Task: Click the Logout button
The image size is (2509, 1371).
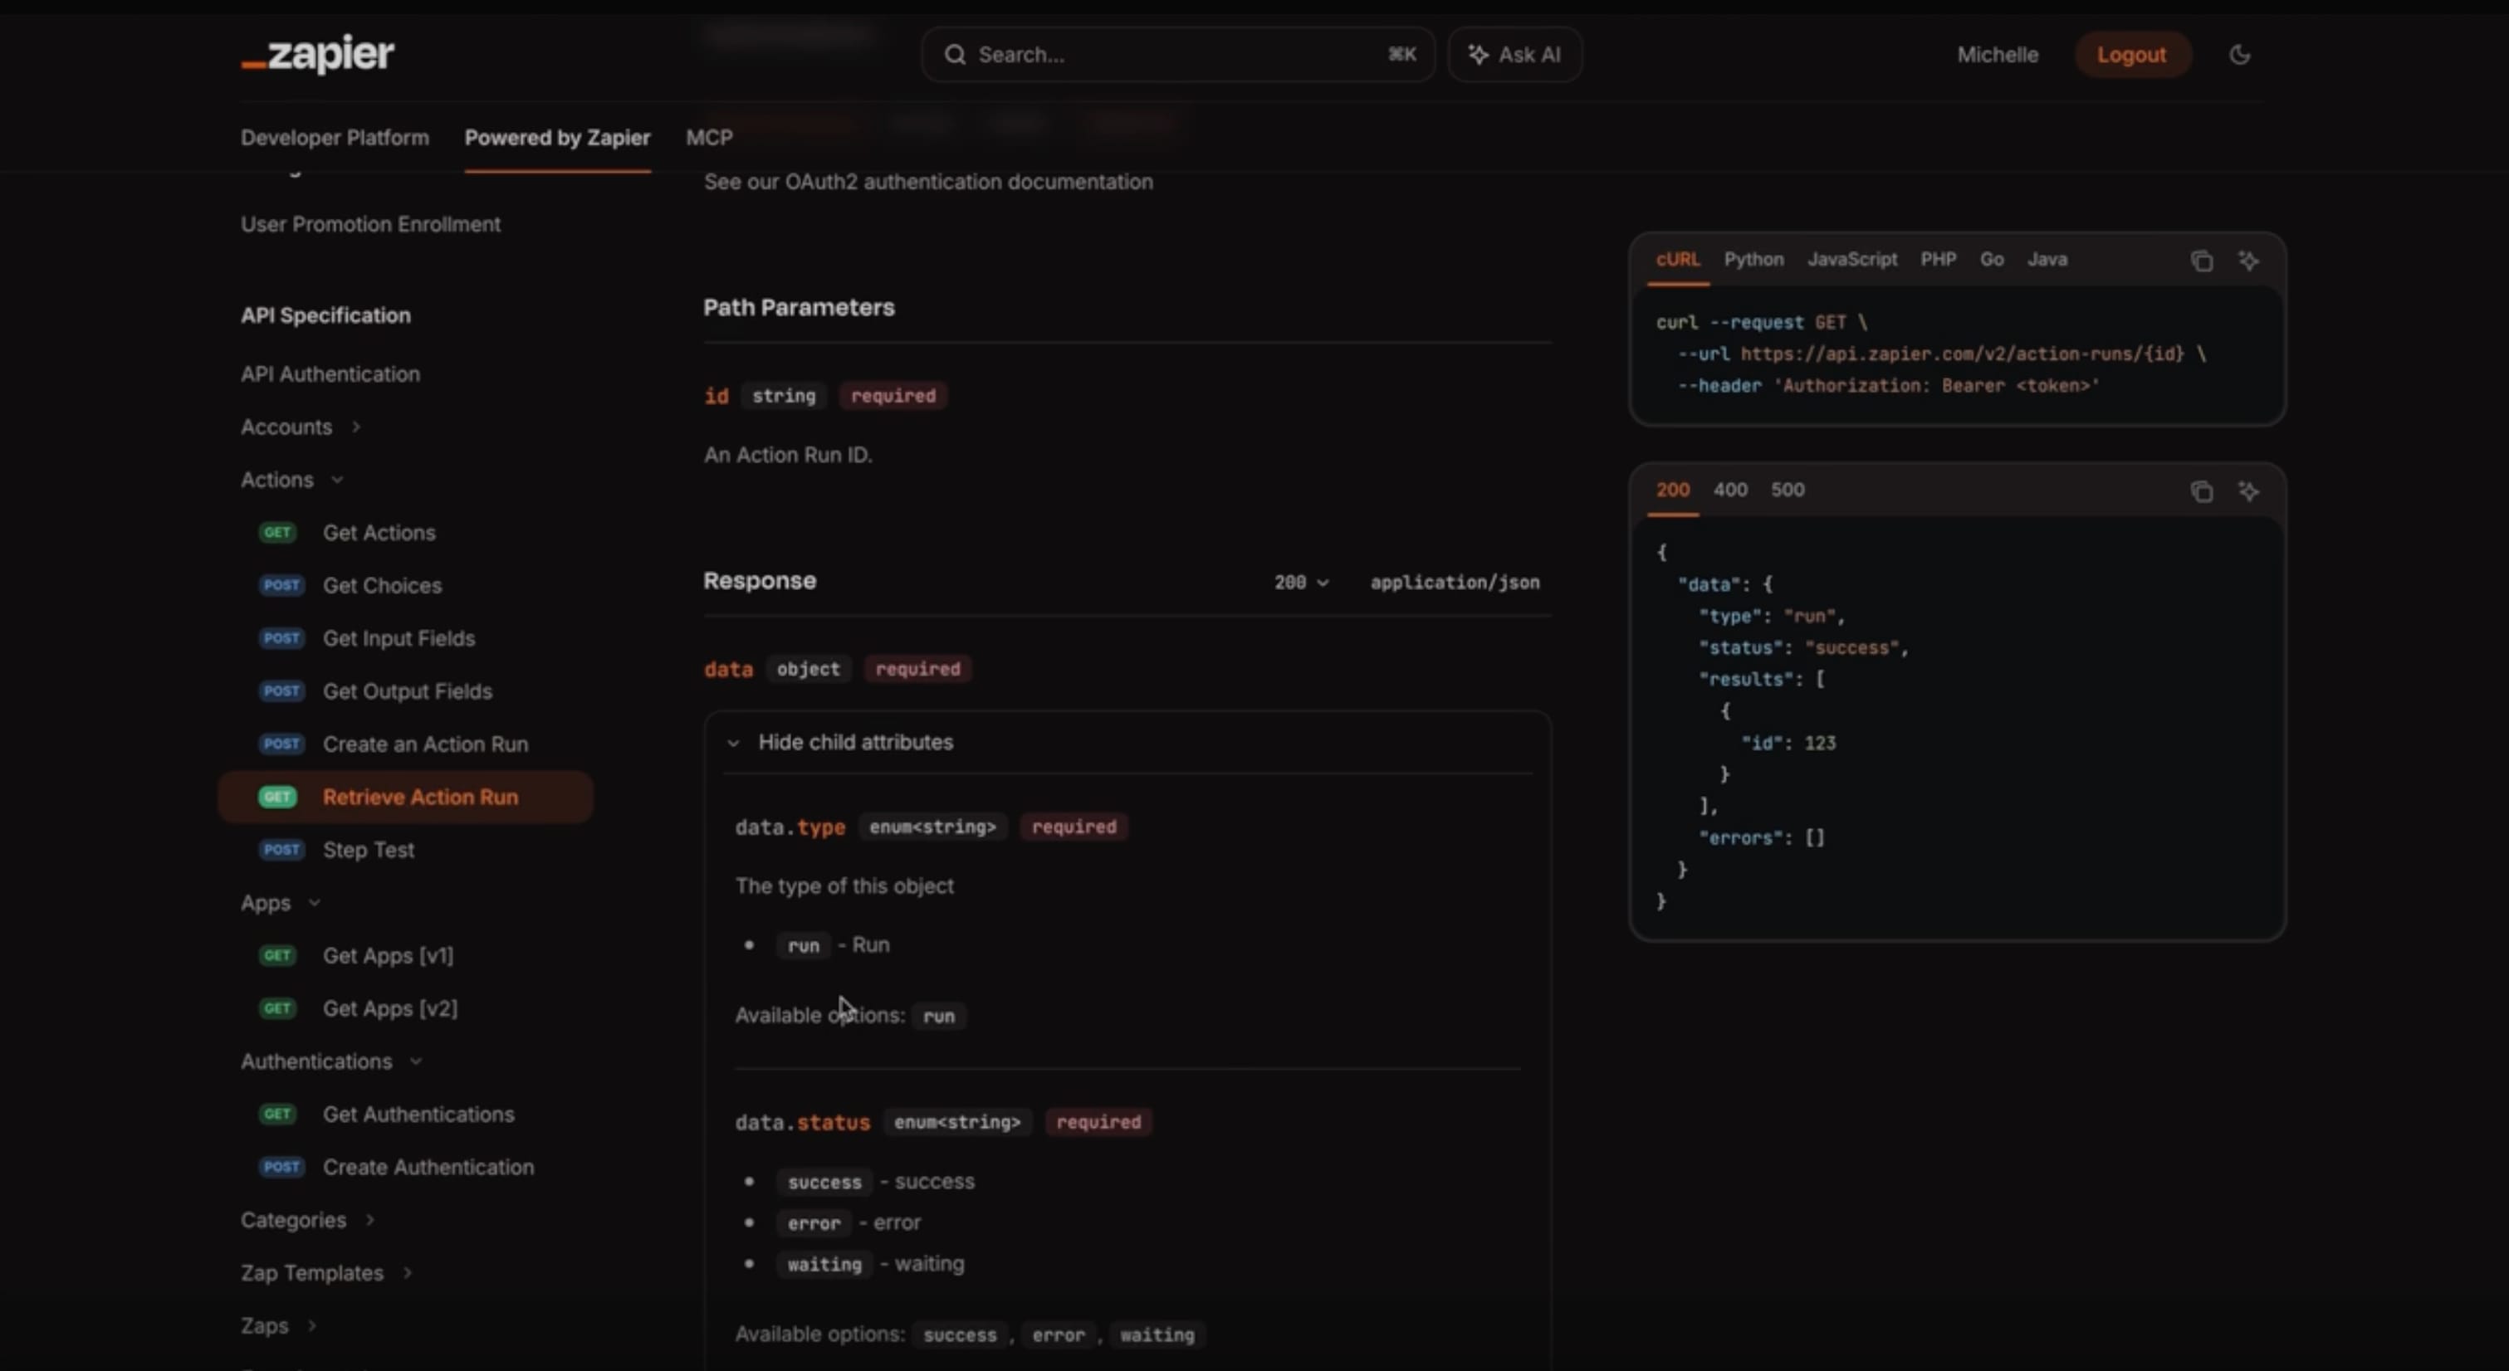Action: 2131,55
